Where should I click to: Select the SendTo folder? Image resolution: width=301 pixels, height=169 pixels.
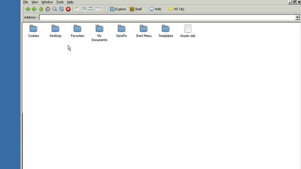coord(121,31)
